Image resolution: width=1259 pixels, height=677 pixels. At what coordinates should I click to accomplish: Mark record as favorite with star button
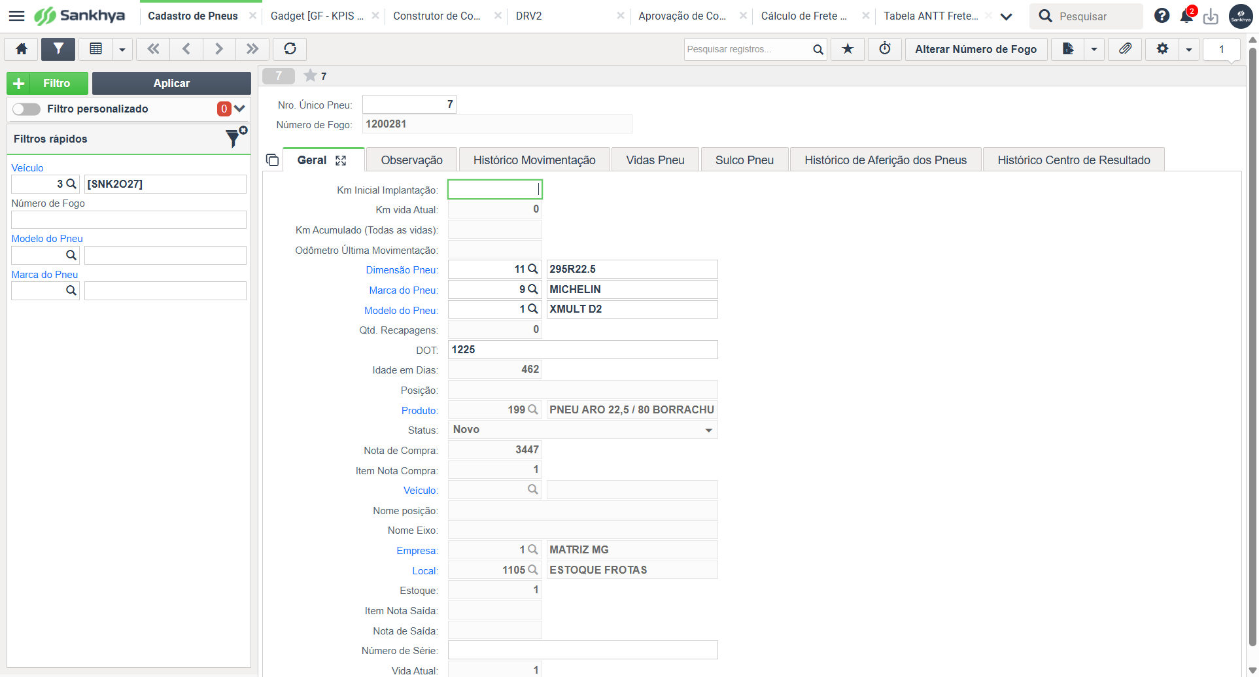848,49
